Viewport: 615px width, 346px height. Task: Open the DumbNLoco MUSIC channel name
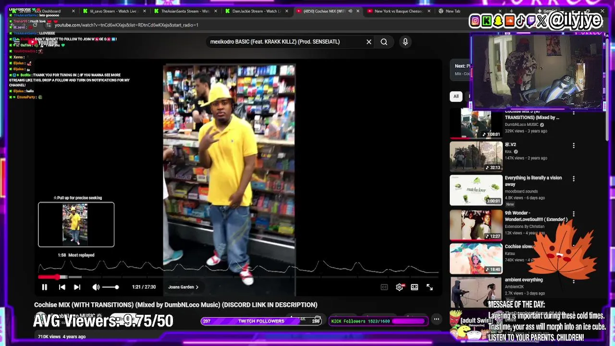(521, 124)
